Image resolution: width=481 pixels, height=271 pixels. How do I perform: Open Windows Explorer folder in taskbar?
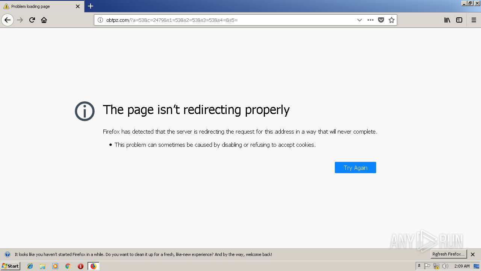coord(42,266)
